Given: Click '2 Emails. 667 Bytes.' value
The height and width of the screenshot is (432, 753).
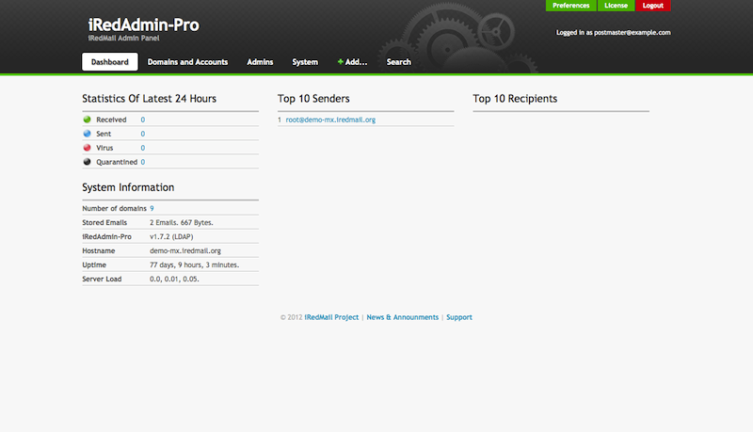Looking at the screenshot, I should point(182,223).
